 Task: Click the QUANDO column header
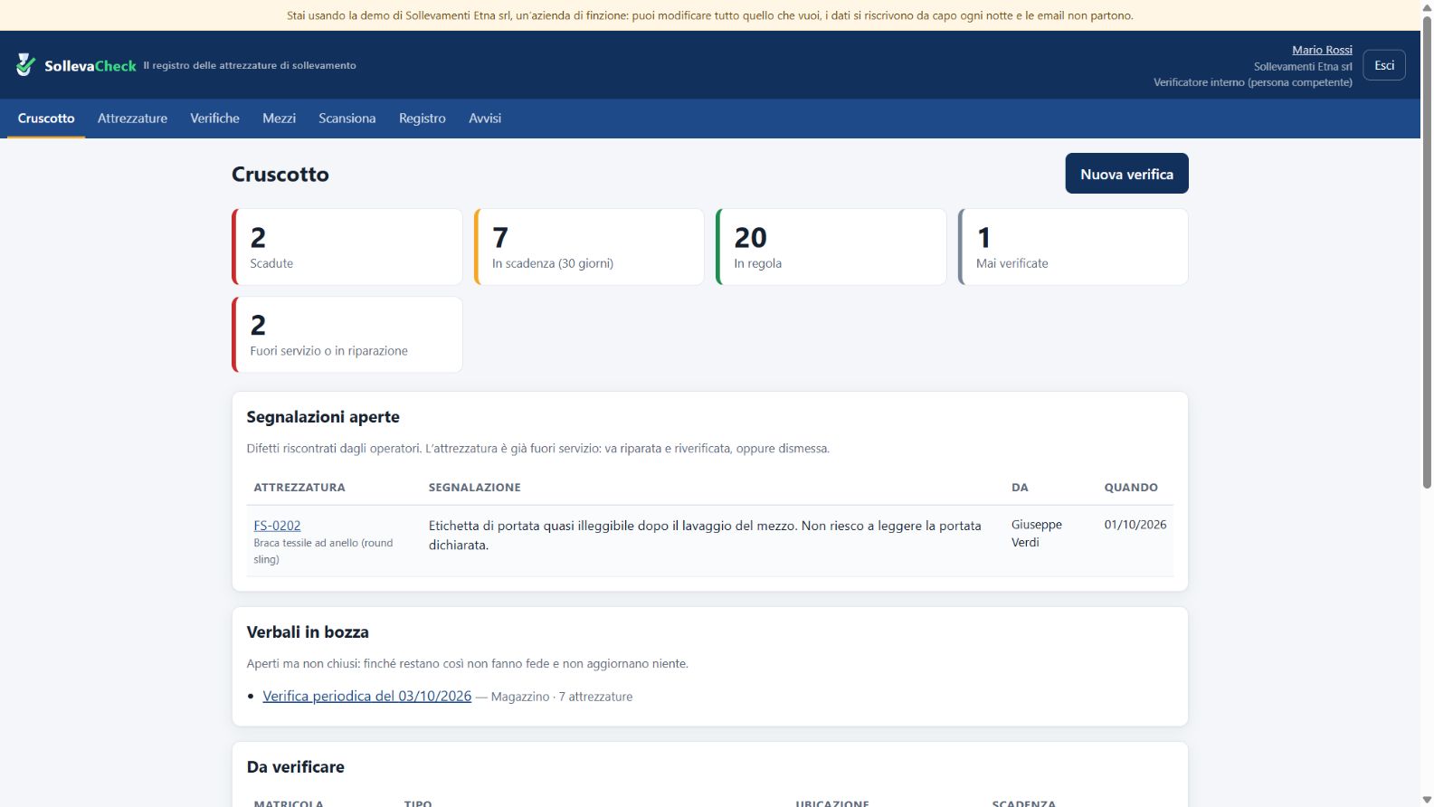point(1131,488)
